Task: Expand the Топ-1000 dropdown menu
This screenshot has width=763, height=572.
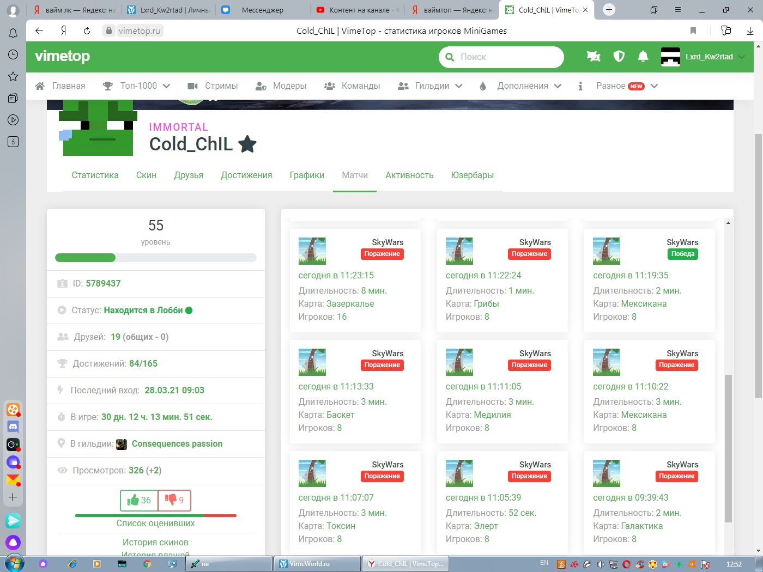Action: (x=166, y=86)
